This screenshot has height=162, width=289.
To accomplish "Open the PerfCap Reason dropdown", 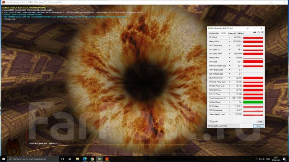I will click(229, 102).
